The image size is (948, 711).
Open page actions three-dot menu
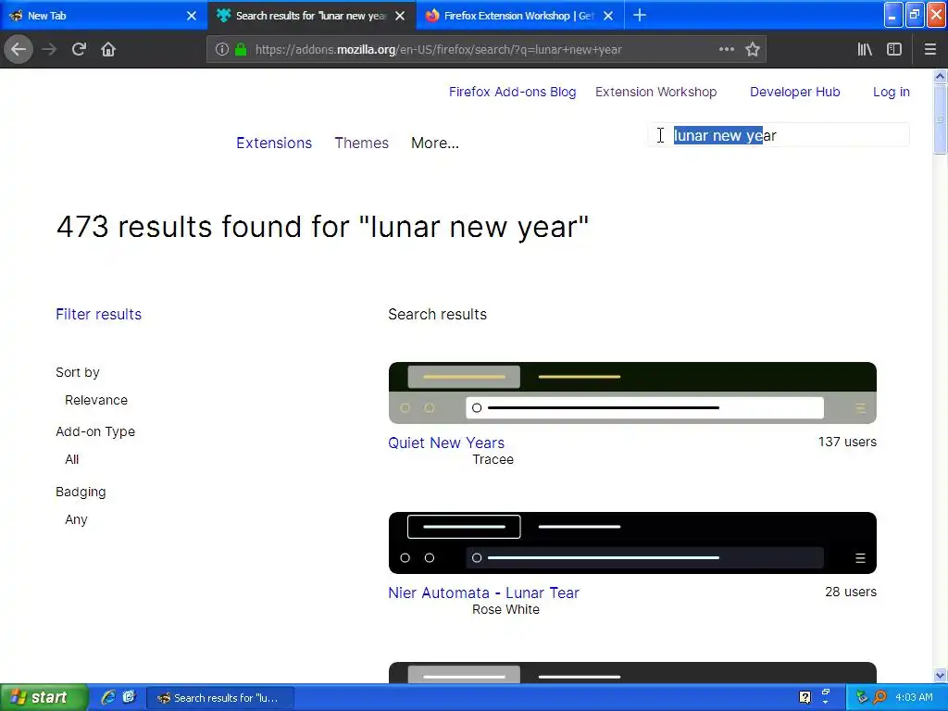726,49
